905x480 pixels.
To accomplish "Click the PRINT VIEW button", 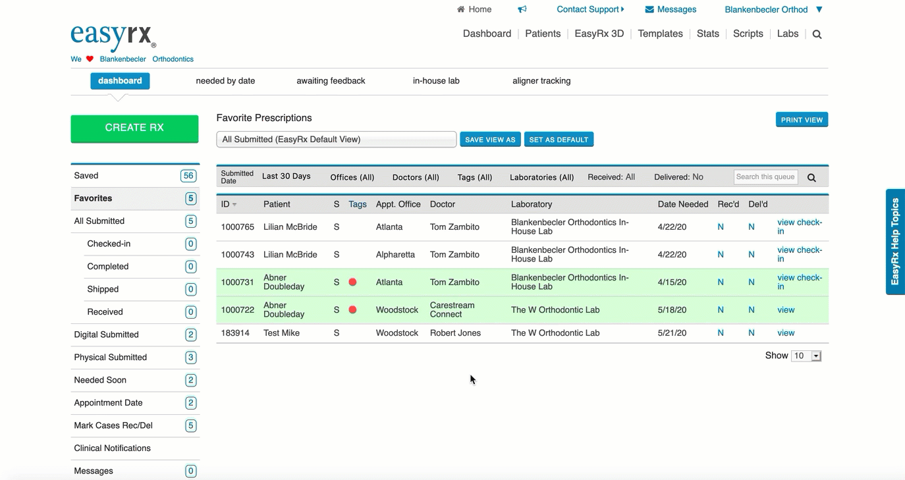I will point(802,120).
